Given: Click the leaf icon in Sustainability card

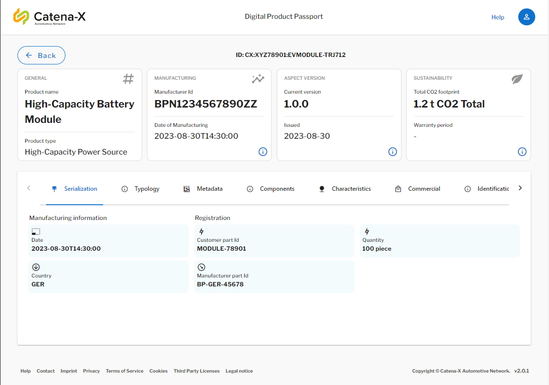Looking at the screenshot, I should tap(517, 79).
